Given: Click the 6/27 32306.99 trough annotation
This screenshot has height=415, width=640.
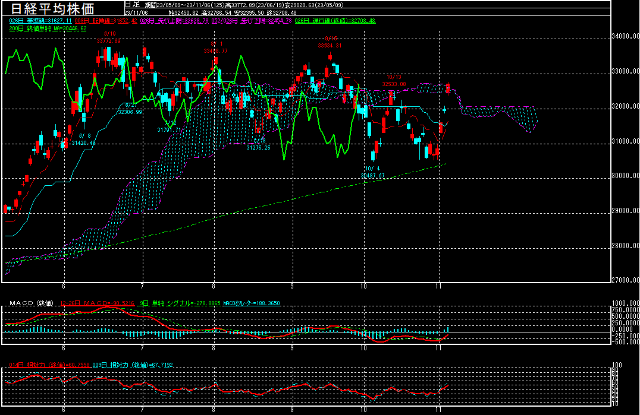Looking at the screenshot, I should point(130,108).
